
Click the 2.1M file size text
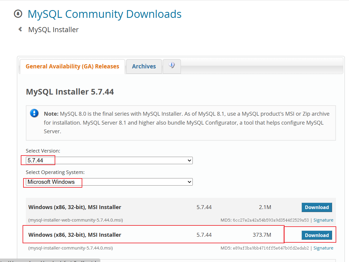click(x=265, y=207)
